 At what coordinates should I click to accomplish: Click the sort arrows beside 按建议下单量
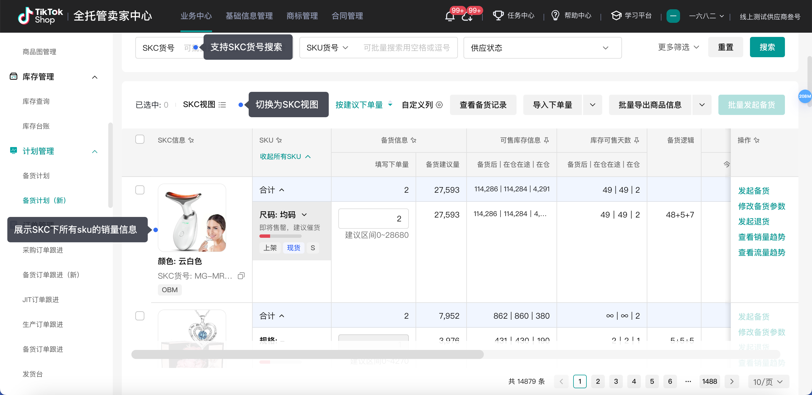(390, 104)
